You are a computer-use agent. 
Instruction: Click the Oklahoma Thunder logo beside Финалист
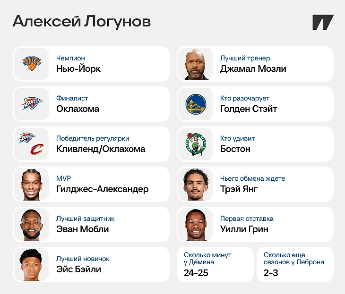(31, 104)
